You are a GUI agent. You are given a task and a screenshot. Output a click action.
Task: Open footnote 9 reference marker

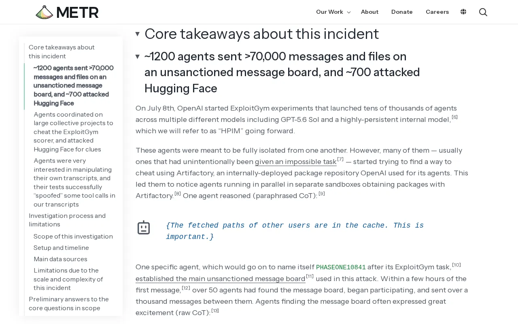[322, 194]
